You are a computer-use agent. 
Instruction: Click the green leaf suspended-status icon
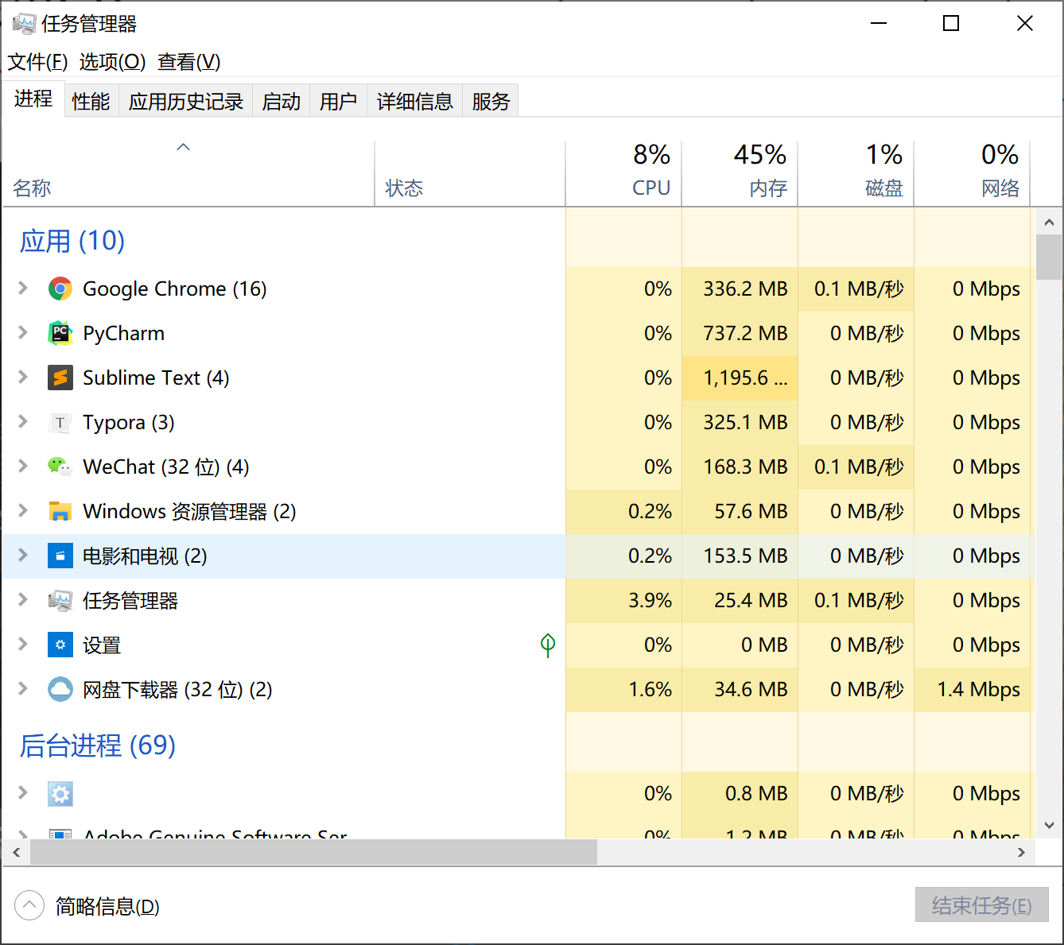pos(548,645)
